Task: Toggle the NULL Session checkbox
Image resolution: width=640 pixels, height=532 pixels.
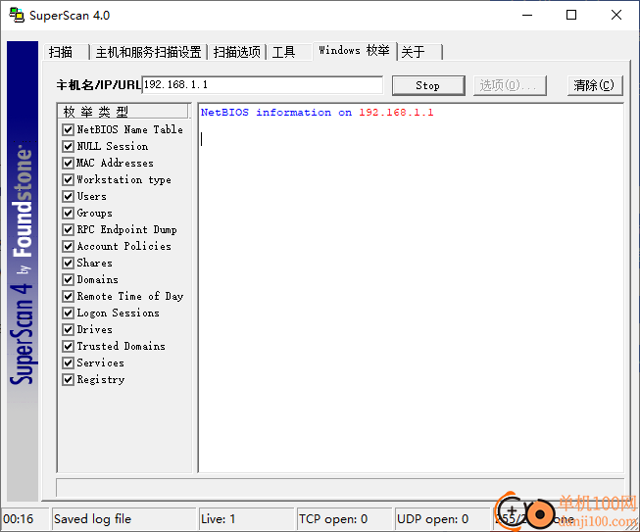Action: (69, 146)
